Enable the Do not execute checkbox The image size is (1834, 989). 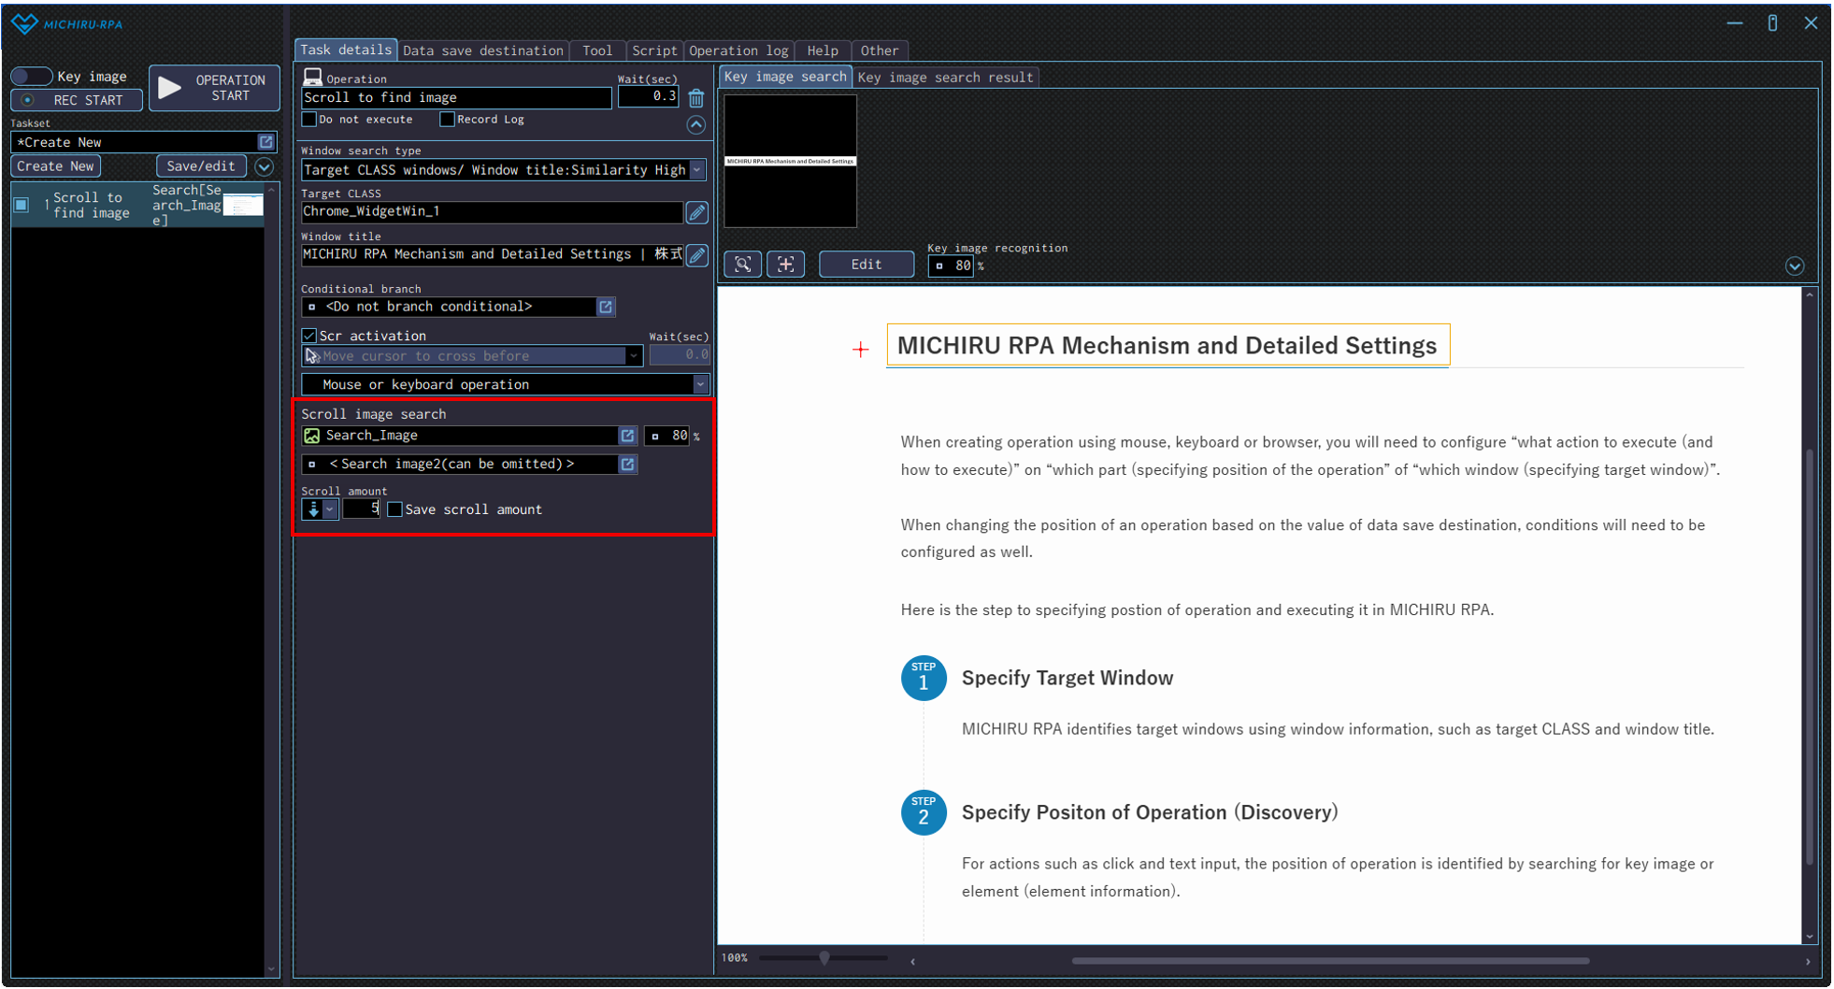[x=309, y=120]
